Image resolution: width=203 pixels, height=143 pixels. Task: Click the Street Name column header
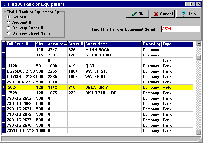113,44
